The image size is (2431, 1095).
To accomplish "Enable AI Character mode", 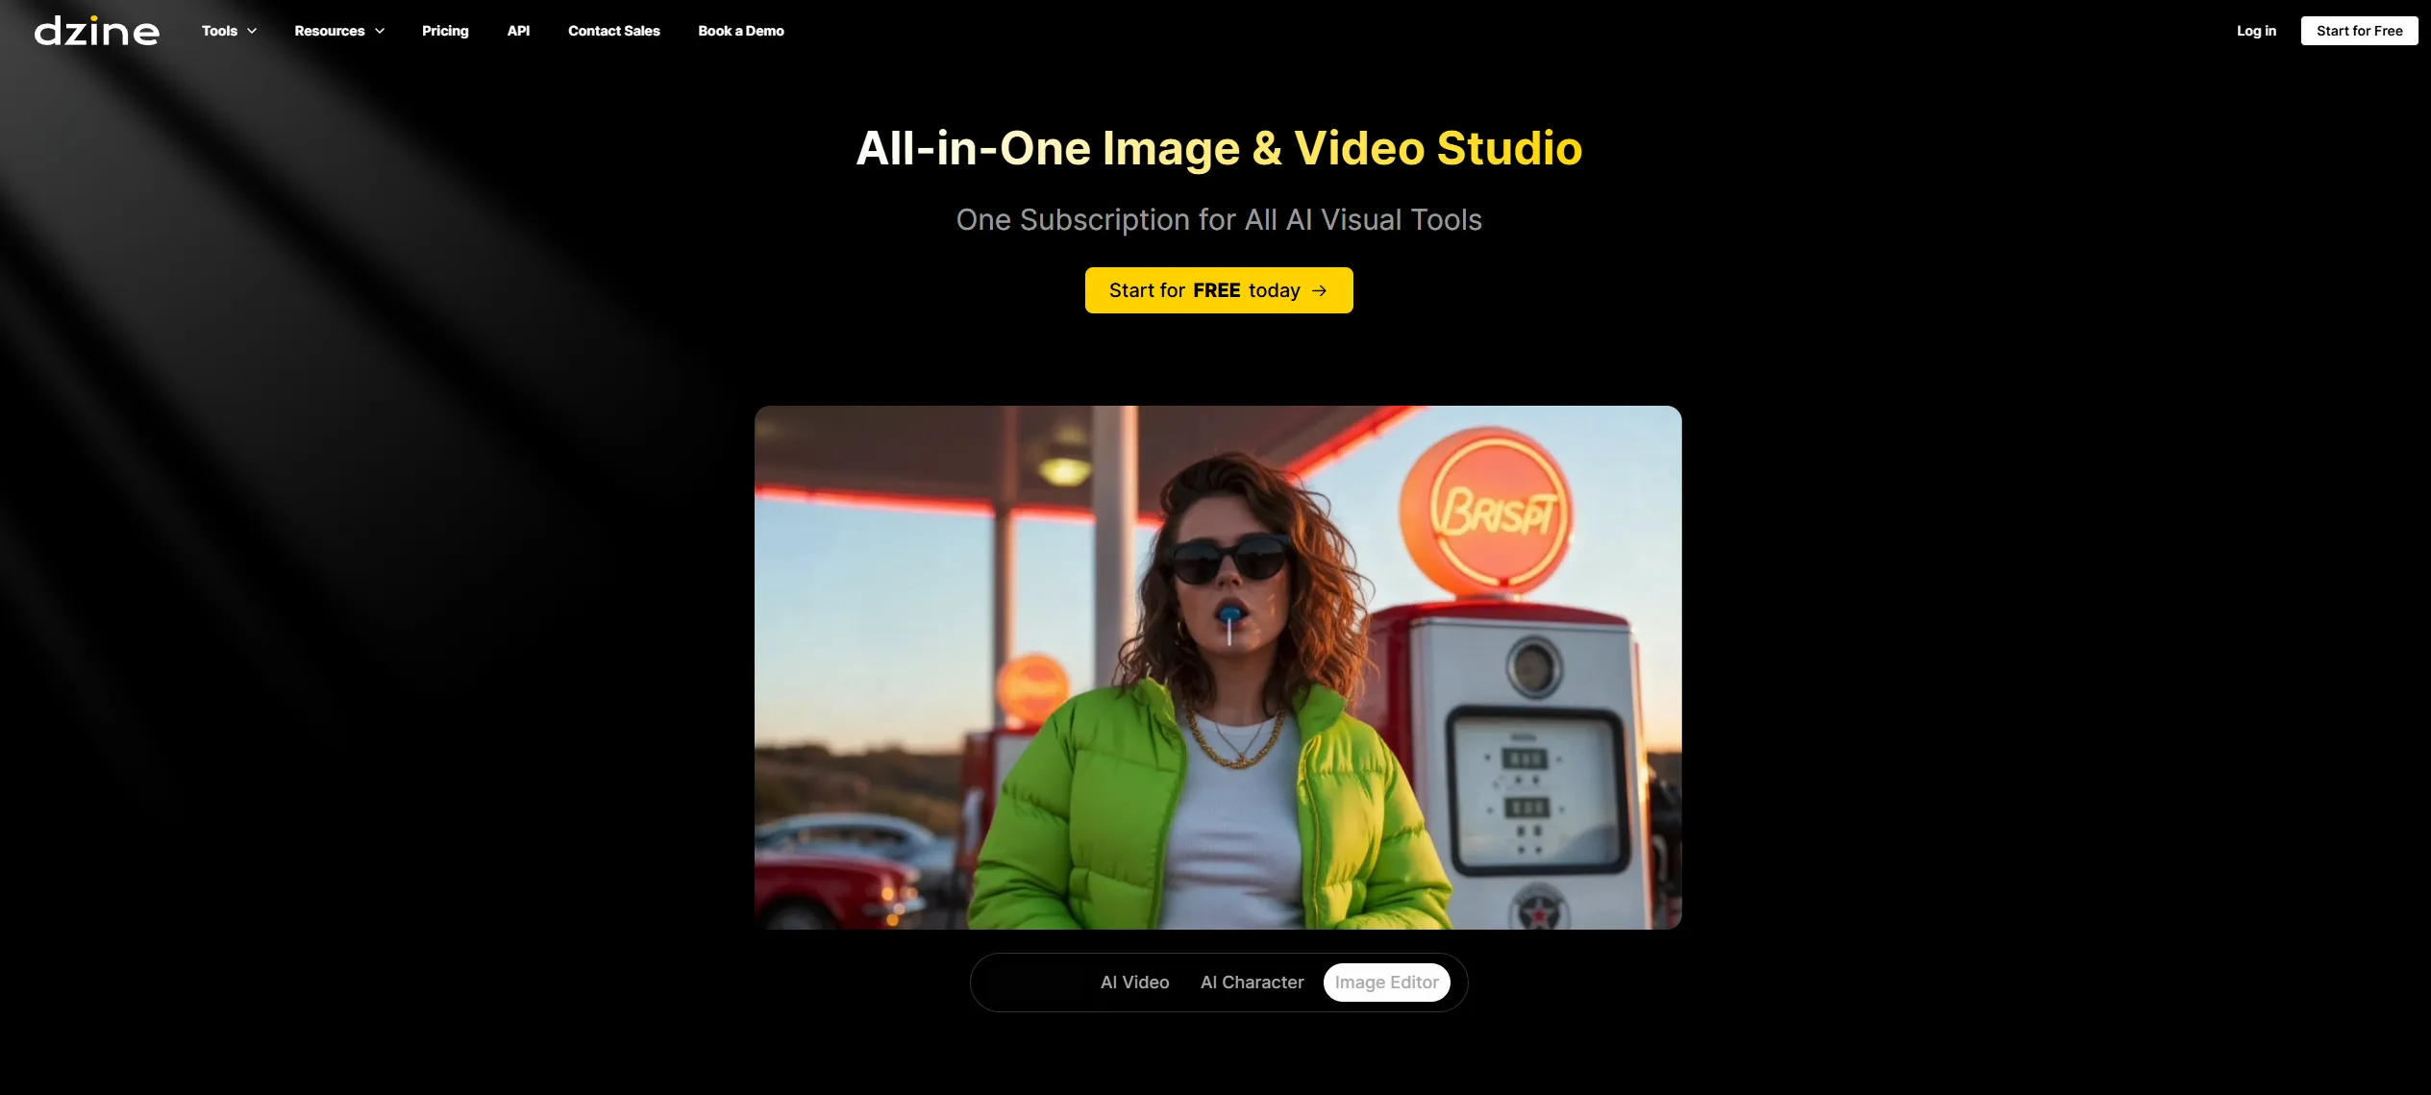I will click(x=1251, y=982).
